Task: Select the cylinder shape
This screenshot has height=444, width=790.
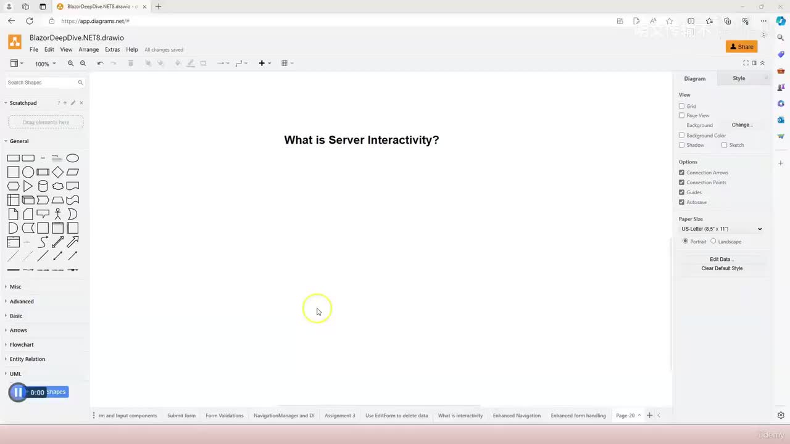Action: pyautogui.click(x=43, y=186)
